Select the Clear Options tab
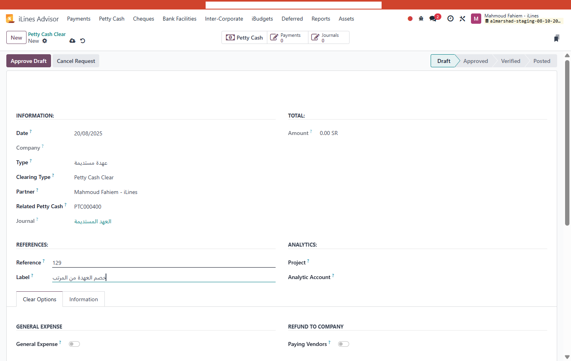 [x=40, y=299]
